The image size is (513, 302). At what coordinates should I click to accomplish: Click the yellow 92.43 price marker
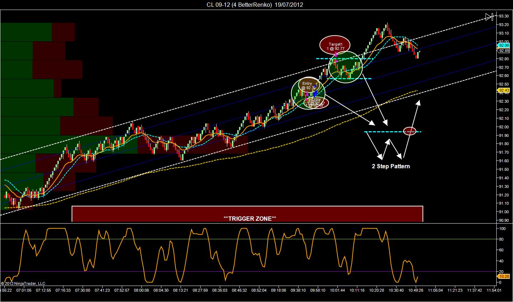[504, 90]
